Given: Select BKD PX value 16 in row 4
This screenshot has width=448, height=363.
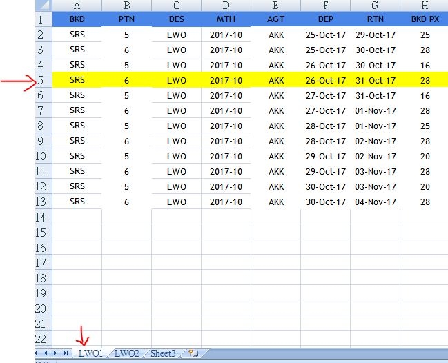Looking at the screenshot, I should (x=425, y=65).
